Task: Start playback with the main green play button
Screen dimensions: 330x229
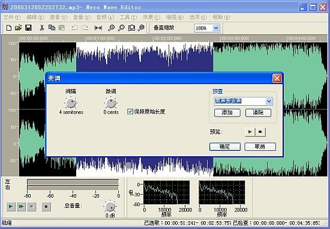Action: point(11,206)
